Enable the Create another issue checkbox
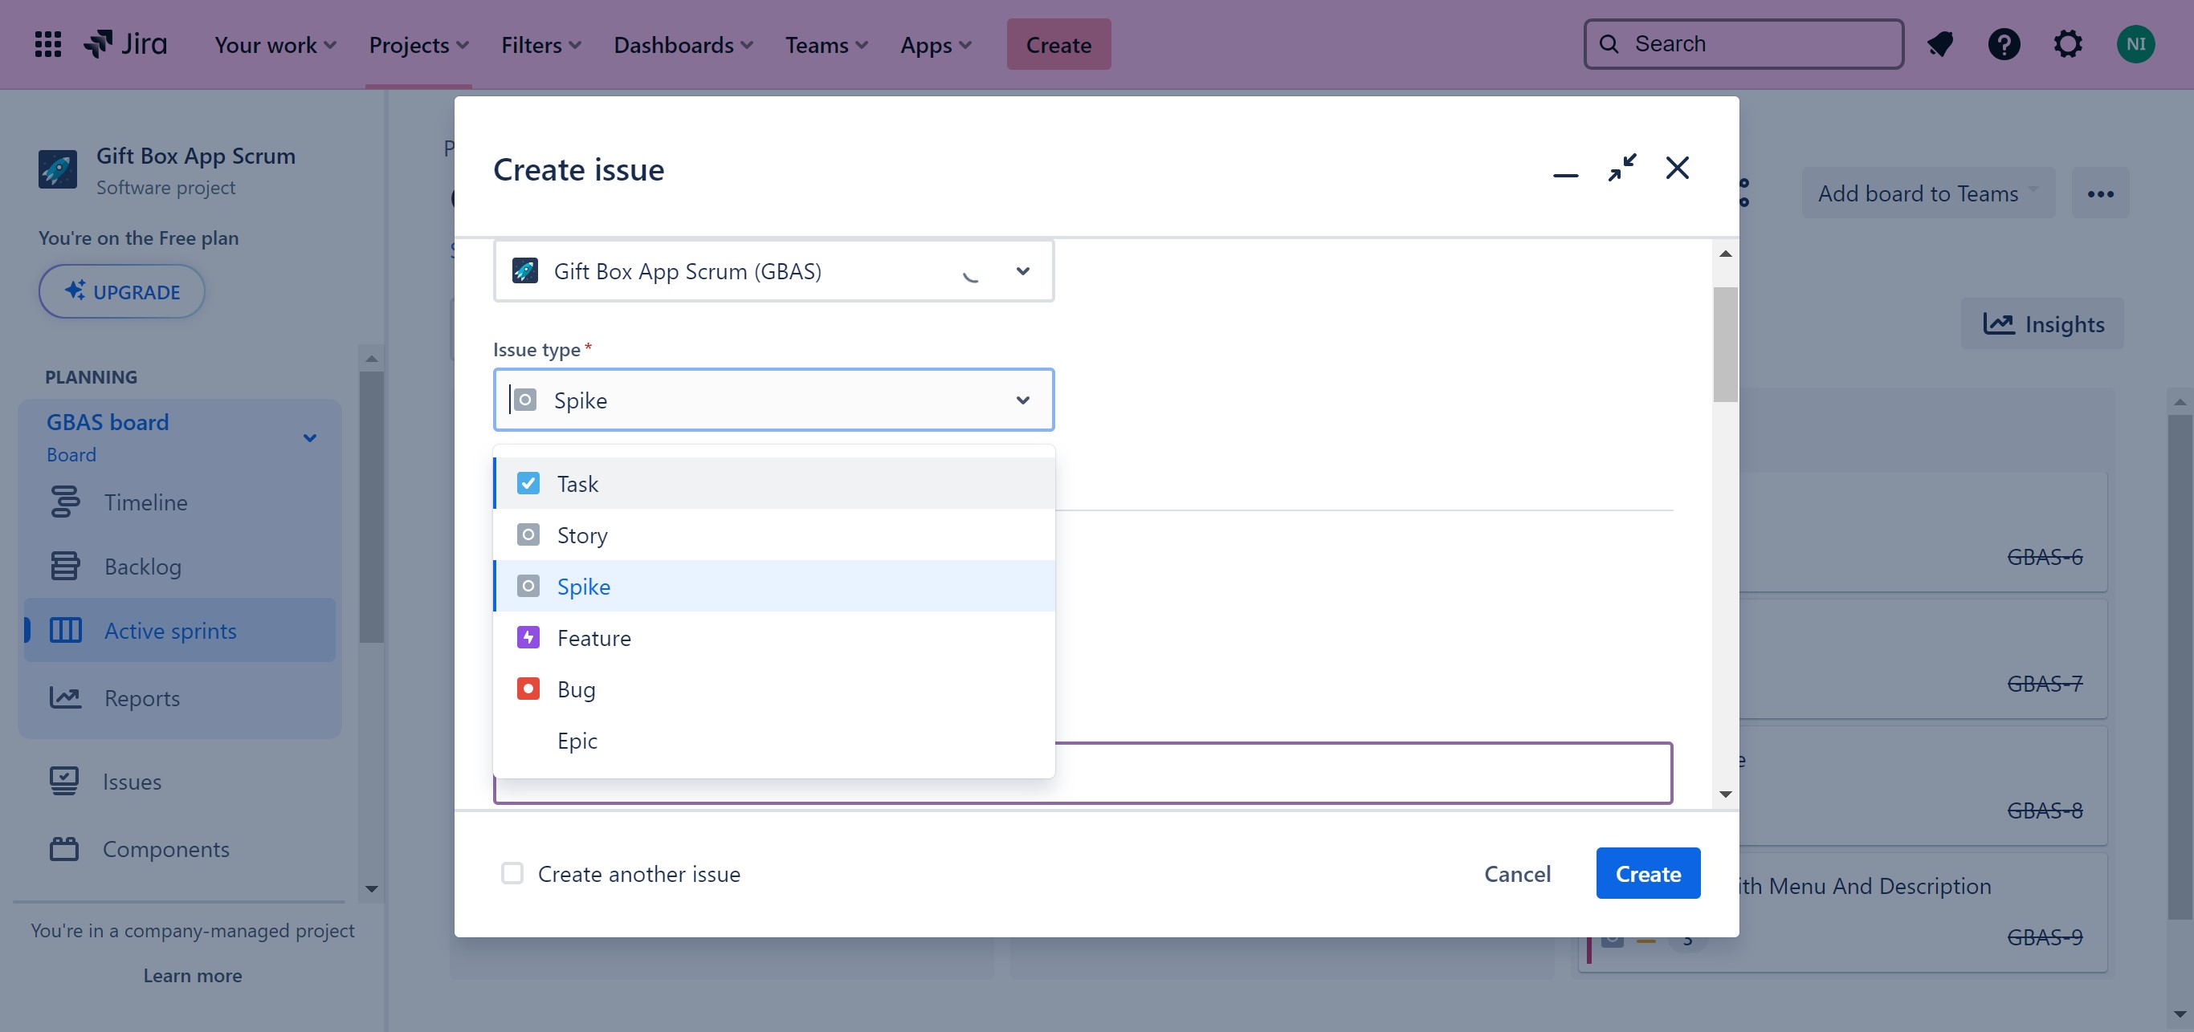This screenshot has height=1032, width=2194. point(512,874)
